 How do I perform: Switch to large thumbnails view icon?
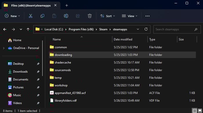(200, 111)
